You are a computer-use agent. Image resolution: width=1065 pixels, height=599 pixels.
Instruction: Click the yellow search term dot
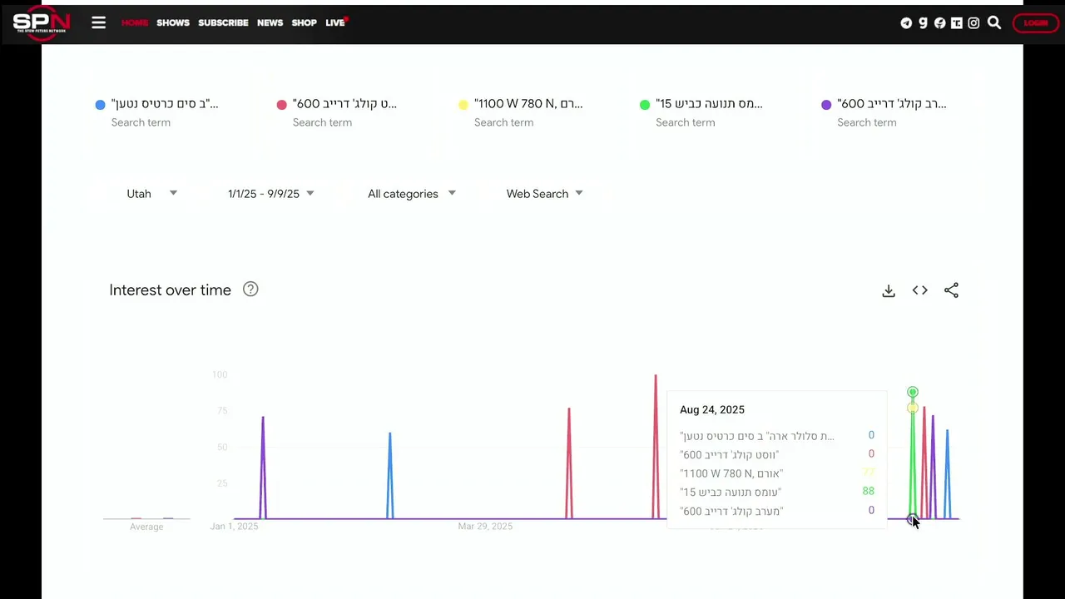pyautogui.click(x=463, y=105)
